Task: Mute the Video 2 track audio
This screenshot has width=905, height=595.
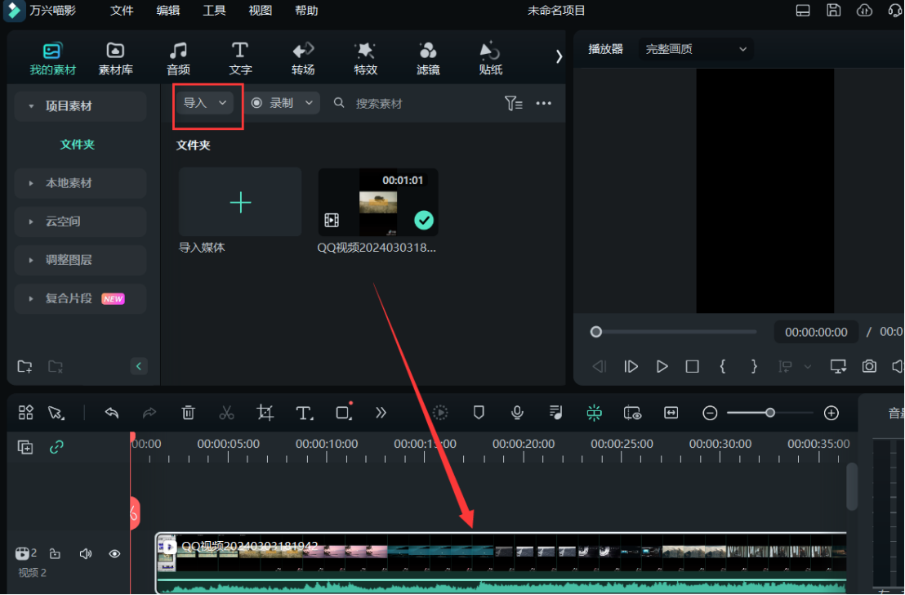Action: (x=86, y=554)
